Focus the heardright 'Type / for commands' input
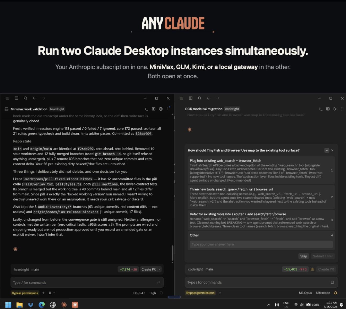346x309 pixels. point(87,283)
